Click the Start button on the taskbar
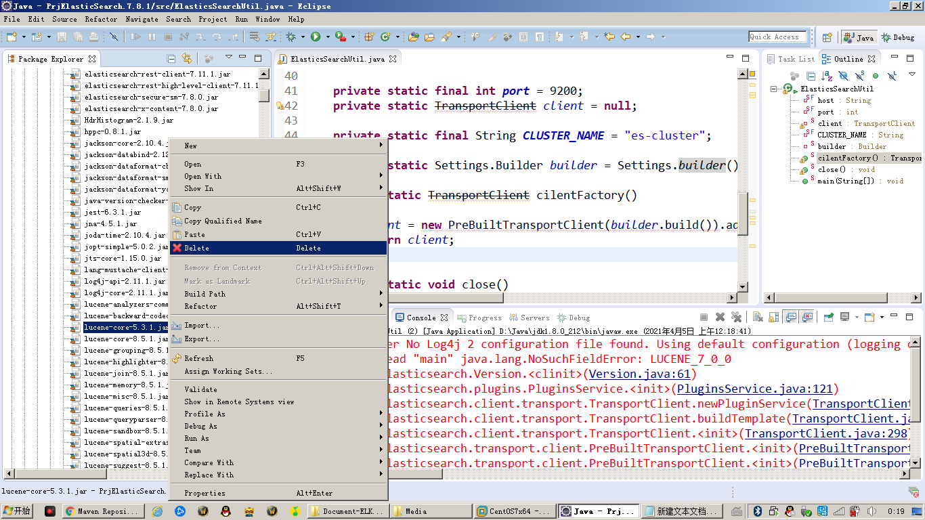The height and width of the screenshot is (520, 925). click(x=17, y=511)
